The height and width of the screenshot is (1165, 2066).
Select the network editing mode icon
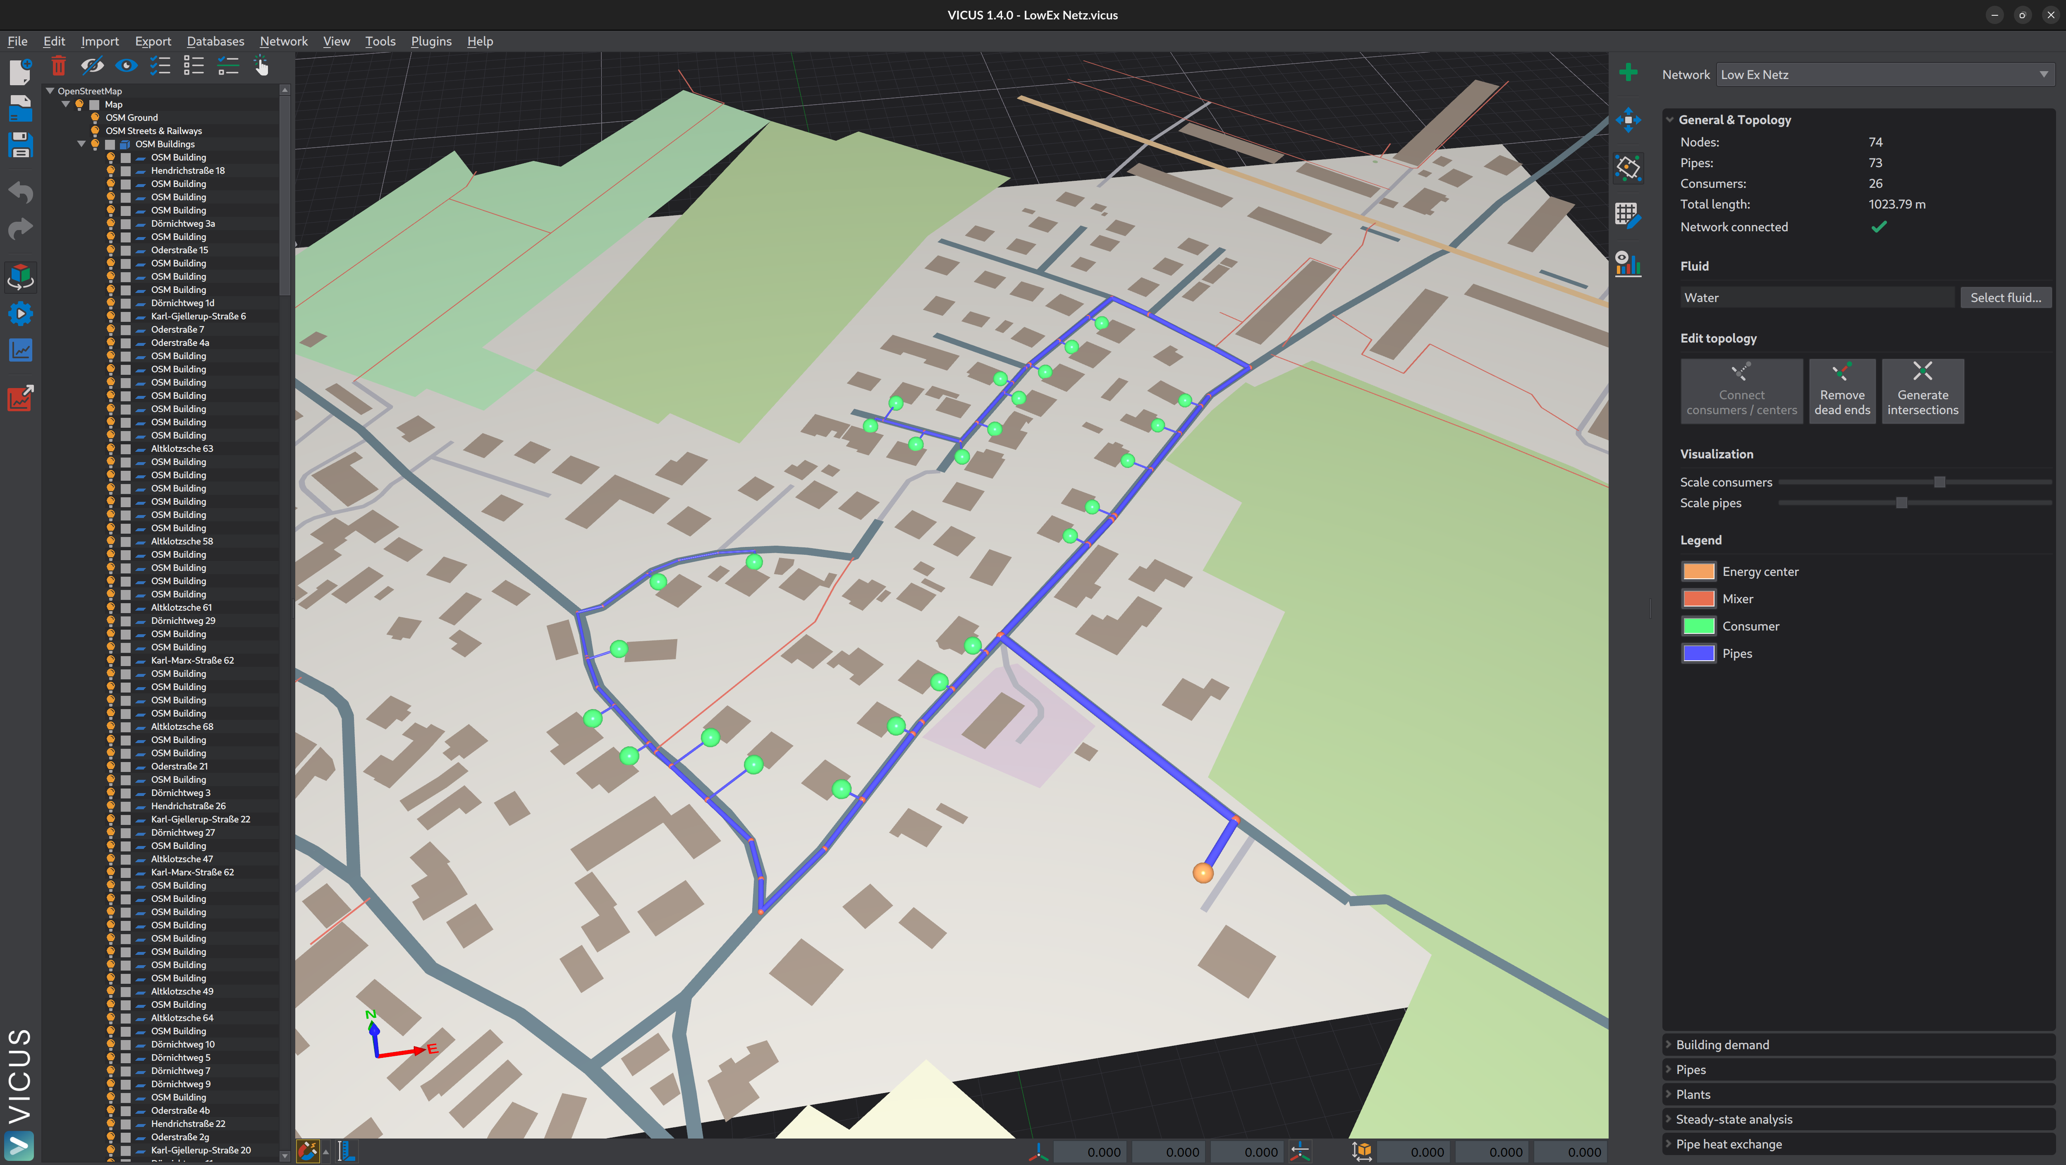(1629, 168)
